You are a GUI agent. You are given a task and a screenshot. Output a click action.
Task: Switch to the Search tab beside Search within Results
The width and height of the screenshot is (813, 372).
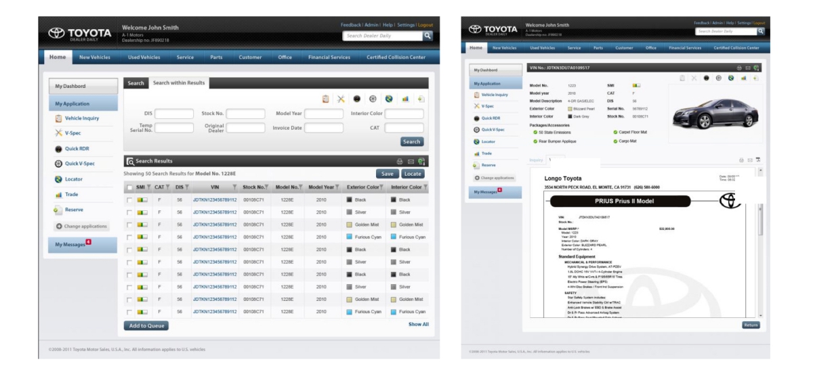click(x=136, y=83)
